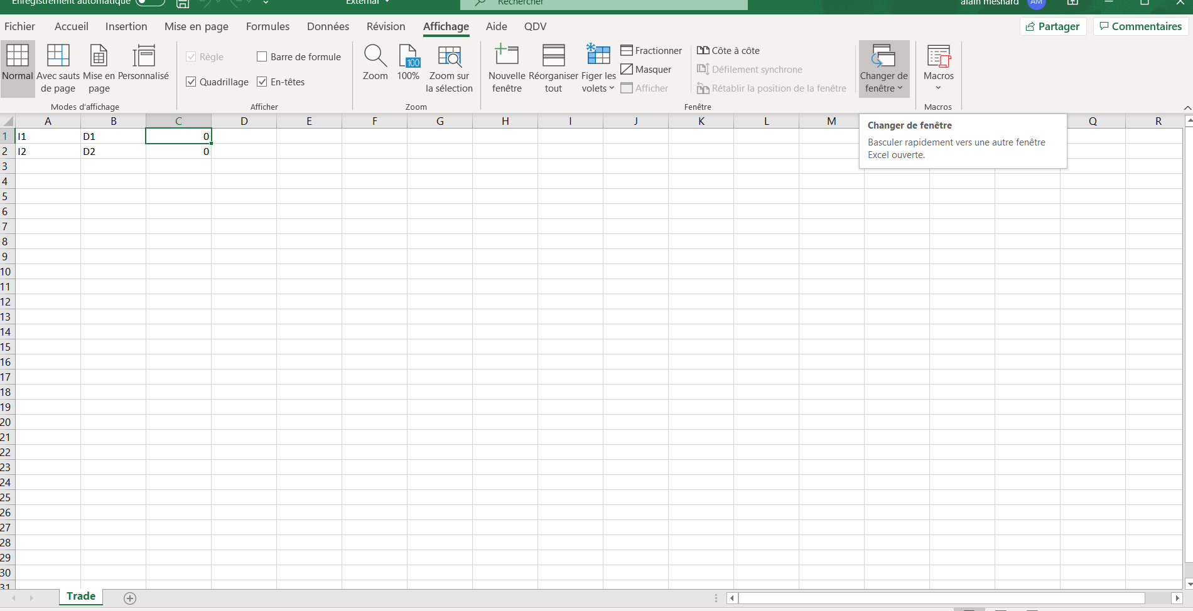This screenshot has height=611, width=1193.
Task: Select column Q header
Action: 1093,121
